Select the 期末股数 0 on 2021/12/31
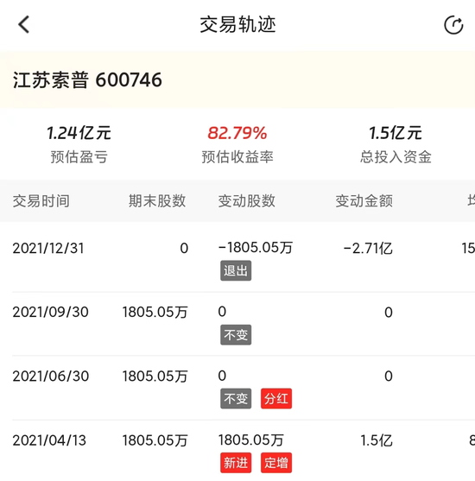Viewport: 475px width, 481px height. [184, 248]
